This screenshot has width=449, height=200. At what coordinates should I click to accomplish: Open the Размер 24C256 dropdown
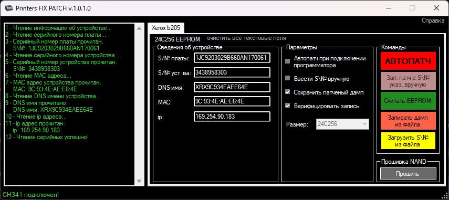click(x=342, y=124)
